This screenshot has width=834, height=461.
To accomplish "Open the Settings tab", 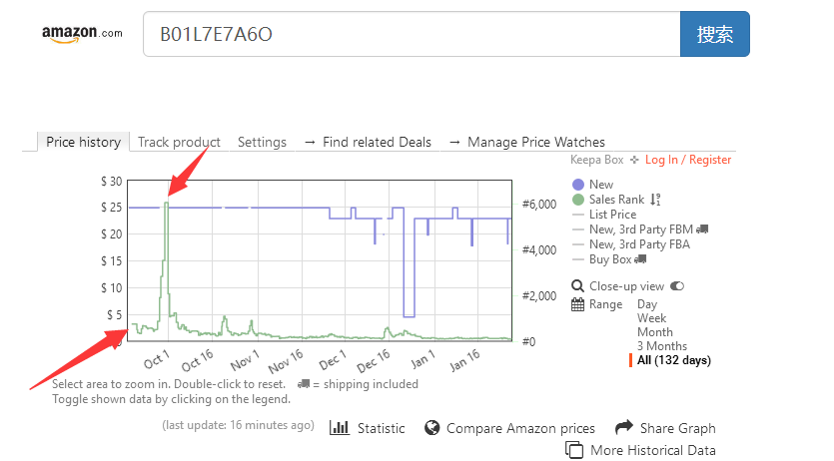I will pos(262,142).
